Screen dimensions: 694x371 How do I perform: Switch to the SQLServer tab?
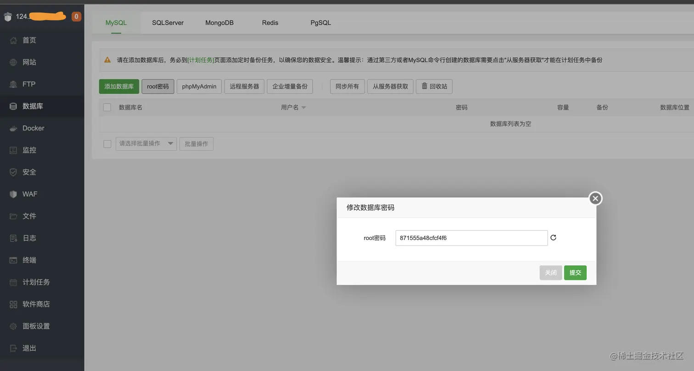pyautogui.click(x=168, y=22)
